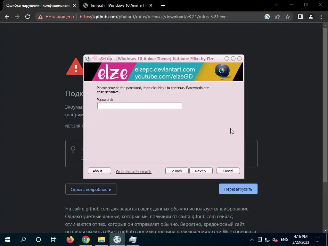Cancel the Hatsune Miku theme setup
Viewport: 328px width, 246px height.
pyautogui.click(x=228, y=171)
